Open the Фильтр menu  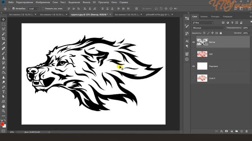[86, 2]
